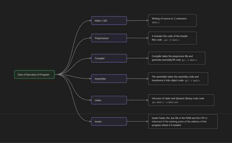This screenshot has height=143, width=232.
Task: Click the 'gcc -c main.c' code snippet
Action: click(192, 81)
